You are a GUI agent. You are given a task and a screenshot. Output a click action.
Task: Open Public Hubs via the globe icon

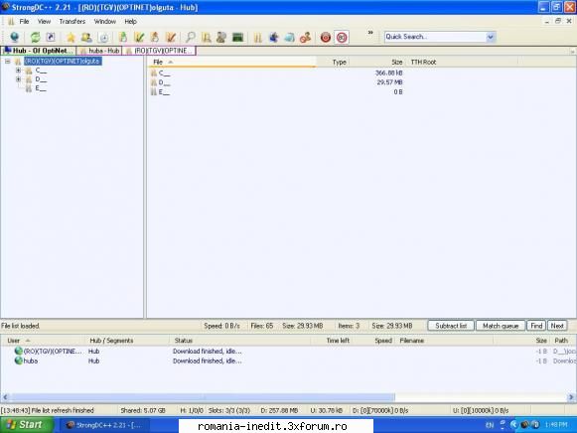[x=15, y=37]
